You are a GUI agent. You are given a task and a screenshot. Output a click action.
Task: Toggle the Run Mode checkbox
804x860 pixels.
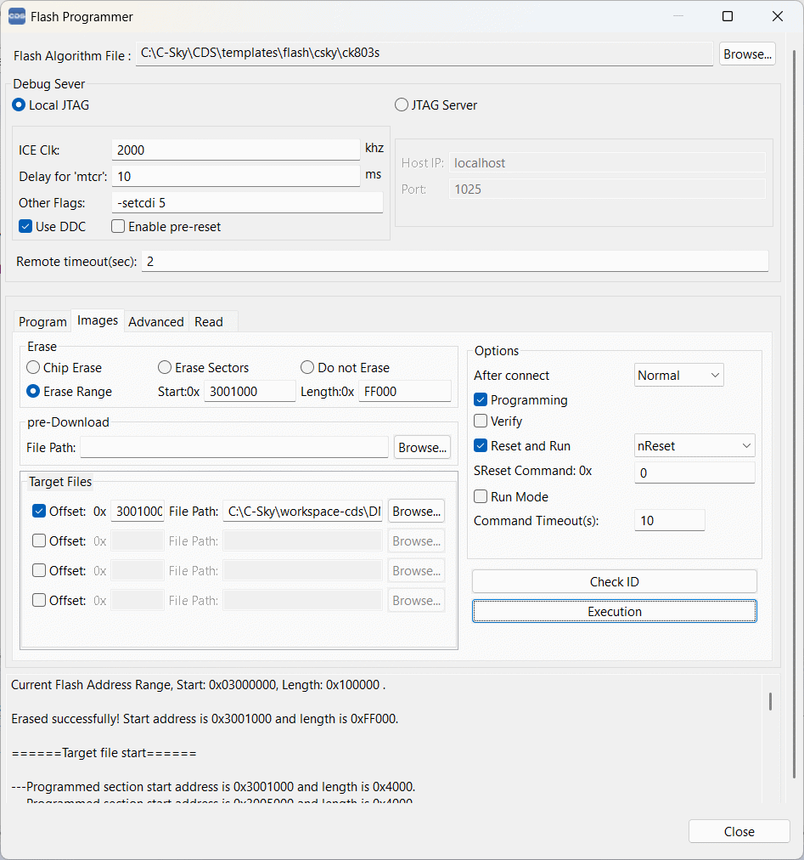[481, 497]
